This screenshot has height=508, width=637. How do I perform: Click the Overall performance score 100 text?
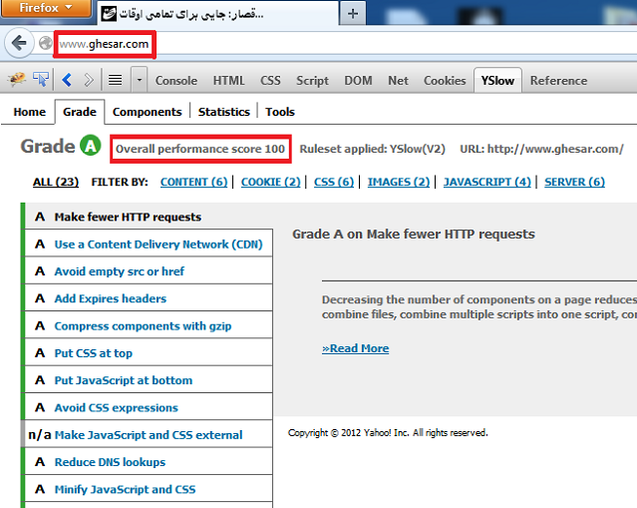point(200,149)
